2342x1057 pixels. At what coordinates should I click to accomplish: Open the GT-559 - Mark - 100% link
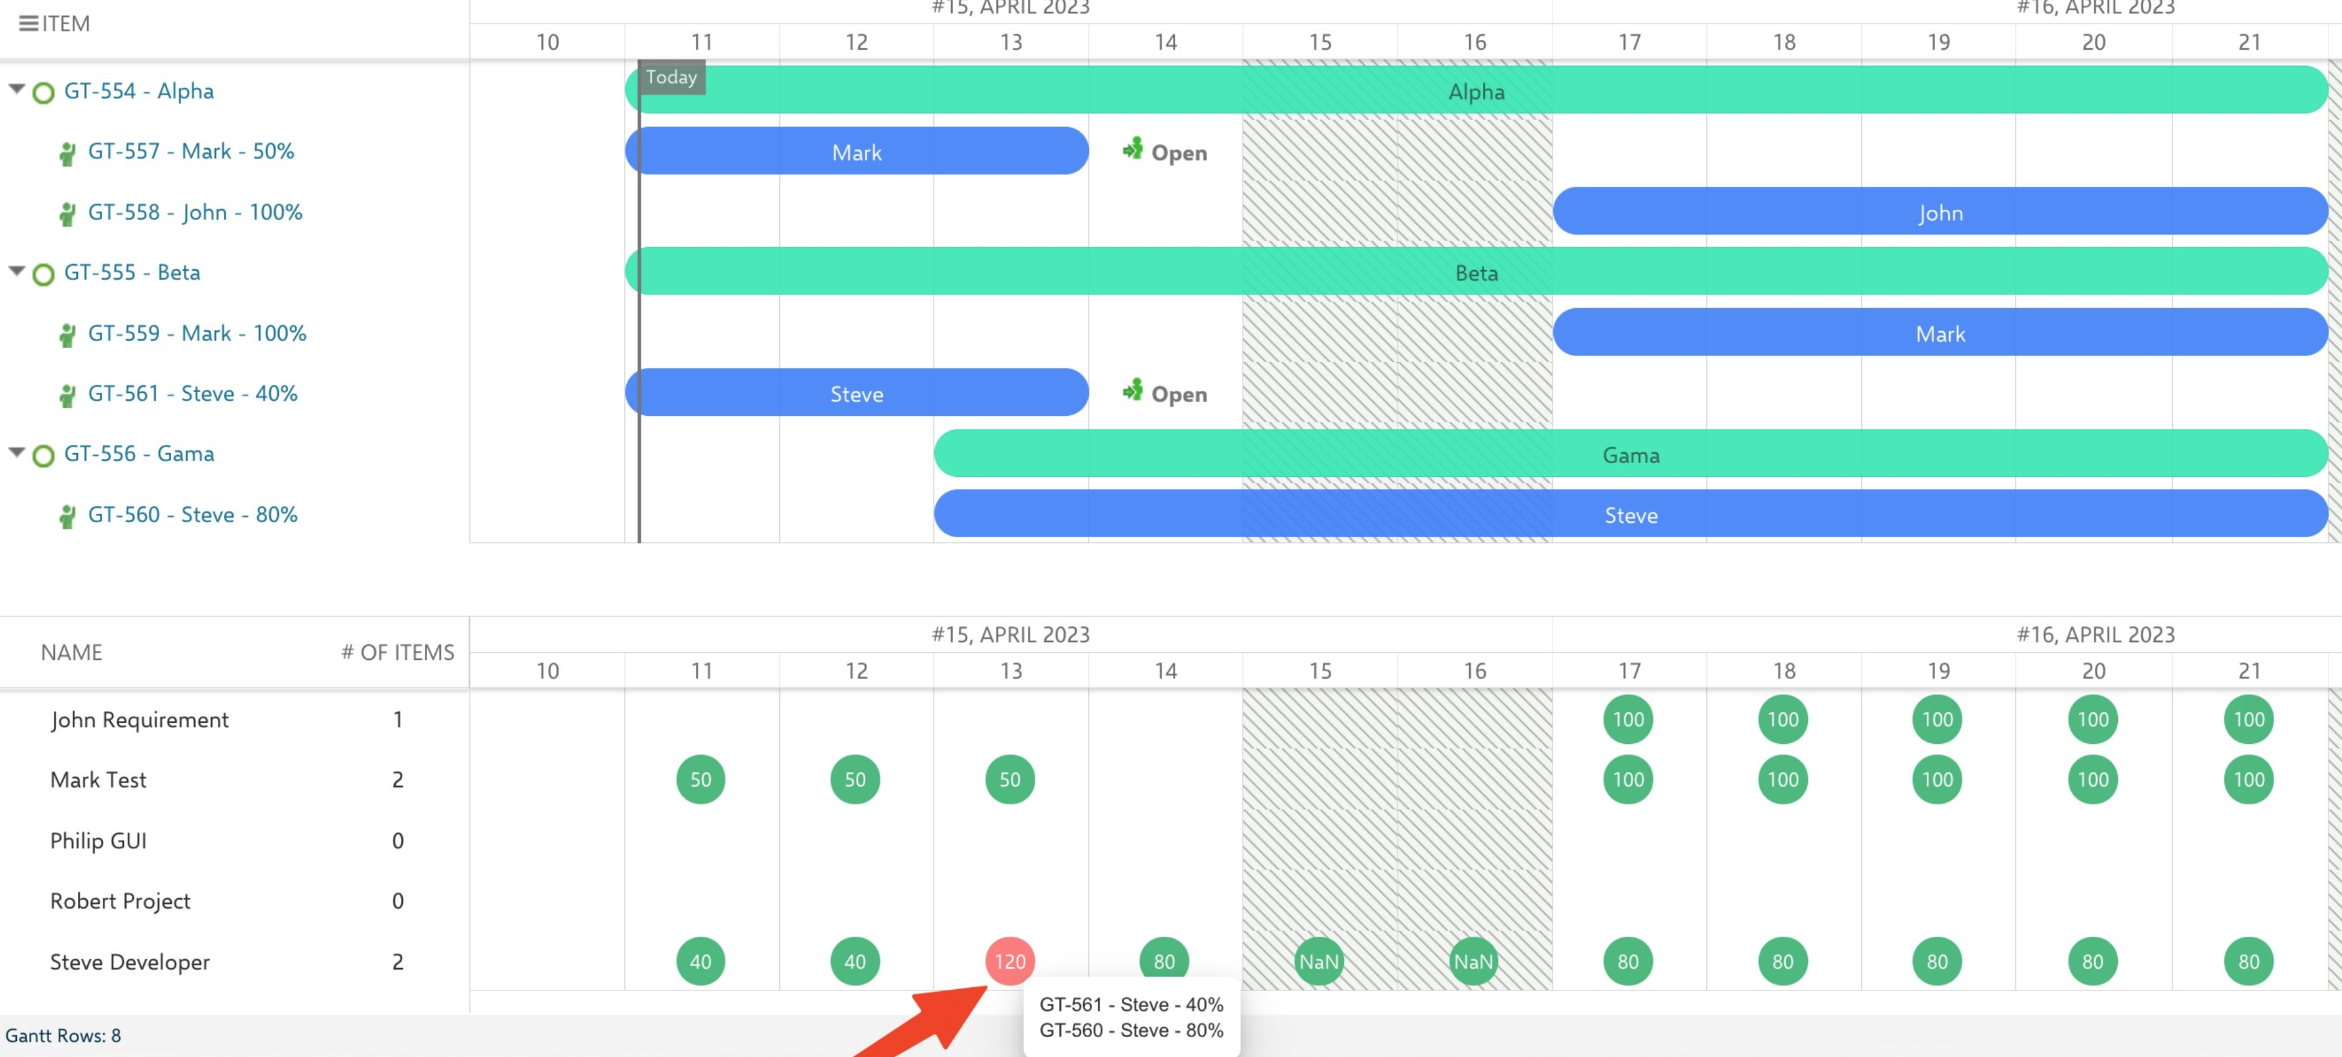196,334
